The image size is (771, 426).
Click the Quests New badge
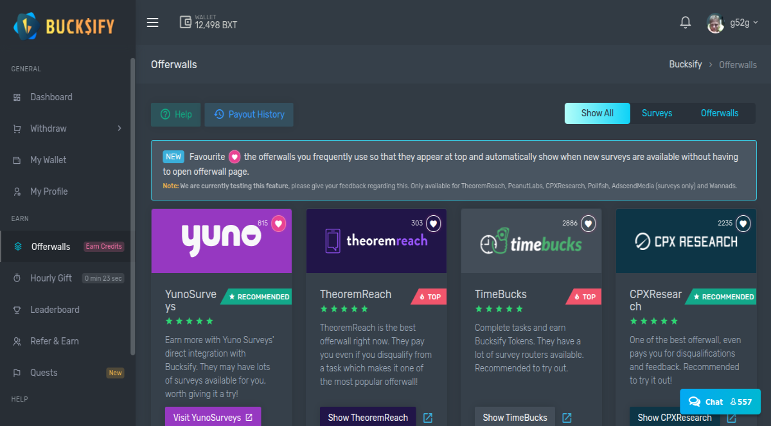pos(115,373)
